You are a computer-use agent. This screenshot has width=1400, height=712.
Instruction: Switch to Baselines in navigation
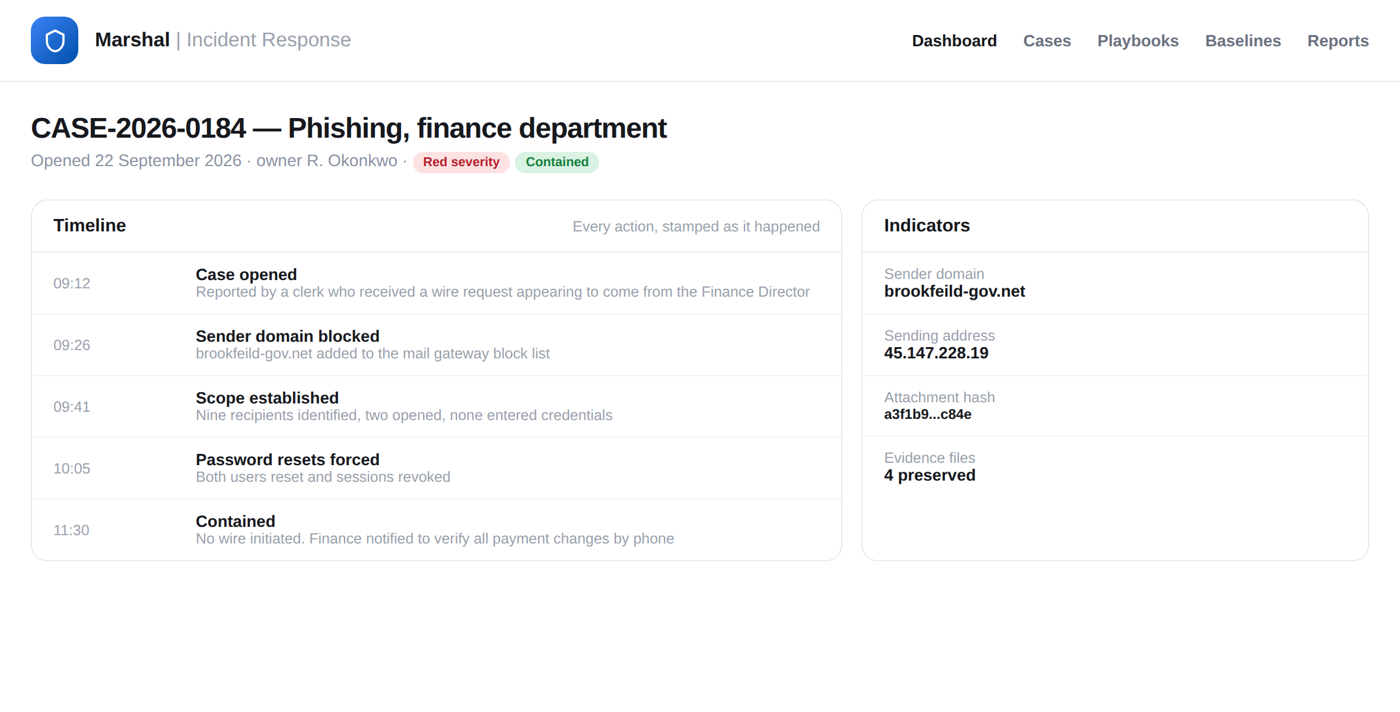click(1243, 41)
